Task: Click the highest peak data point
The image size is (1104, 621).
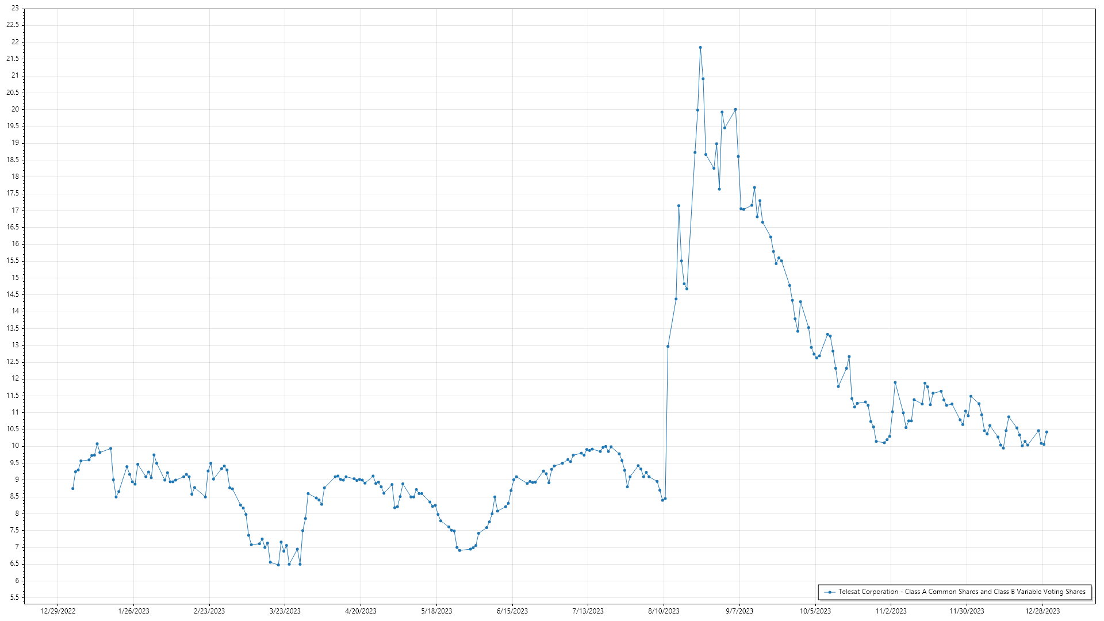Action: click(700, 48)
